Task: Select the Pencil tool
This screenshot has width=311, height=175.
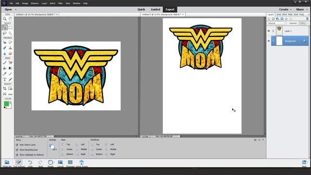Action: (x=10, y=79)
